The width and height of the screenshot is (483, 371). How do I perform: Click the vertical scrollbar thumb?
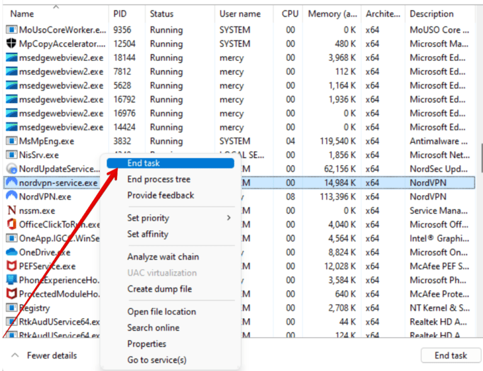pos(481,158)
